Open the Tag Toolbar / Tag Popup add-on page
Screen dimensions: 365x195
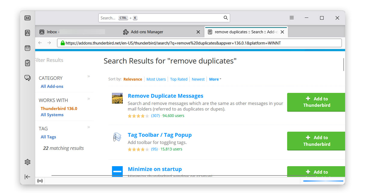[159, 135]
